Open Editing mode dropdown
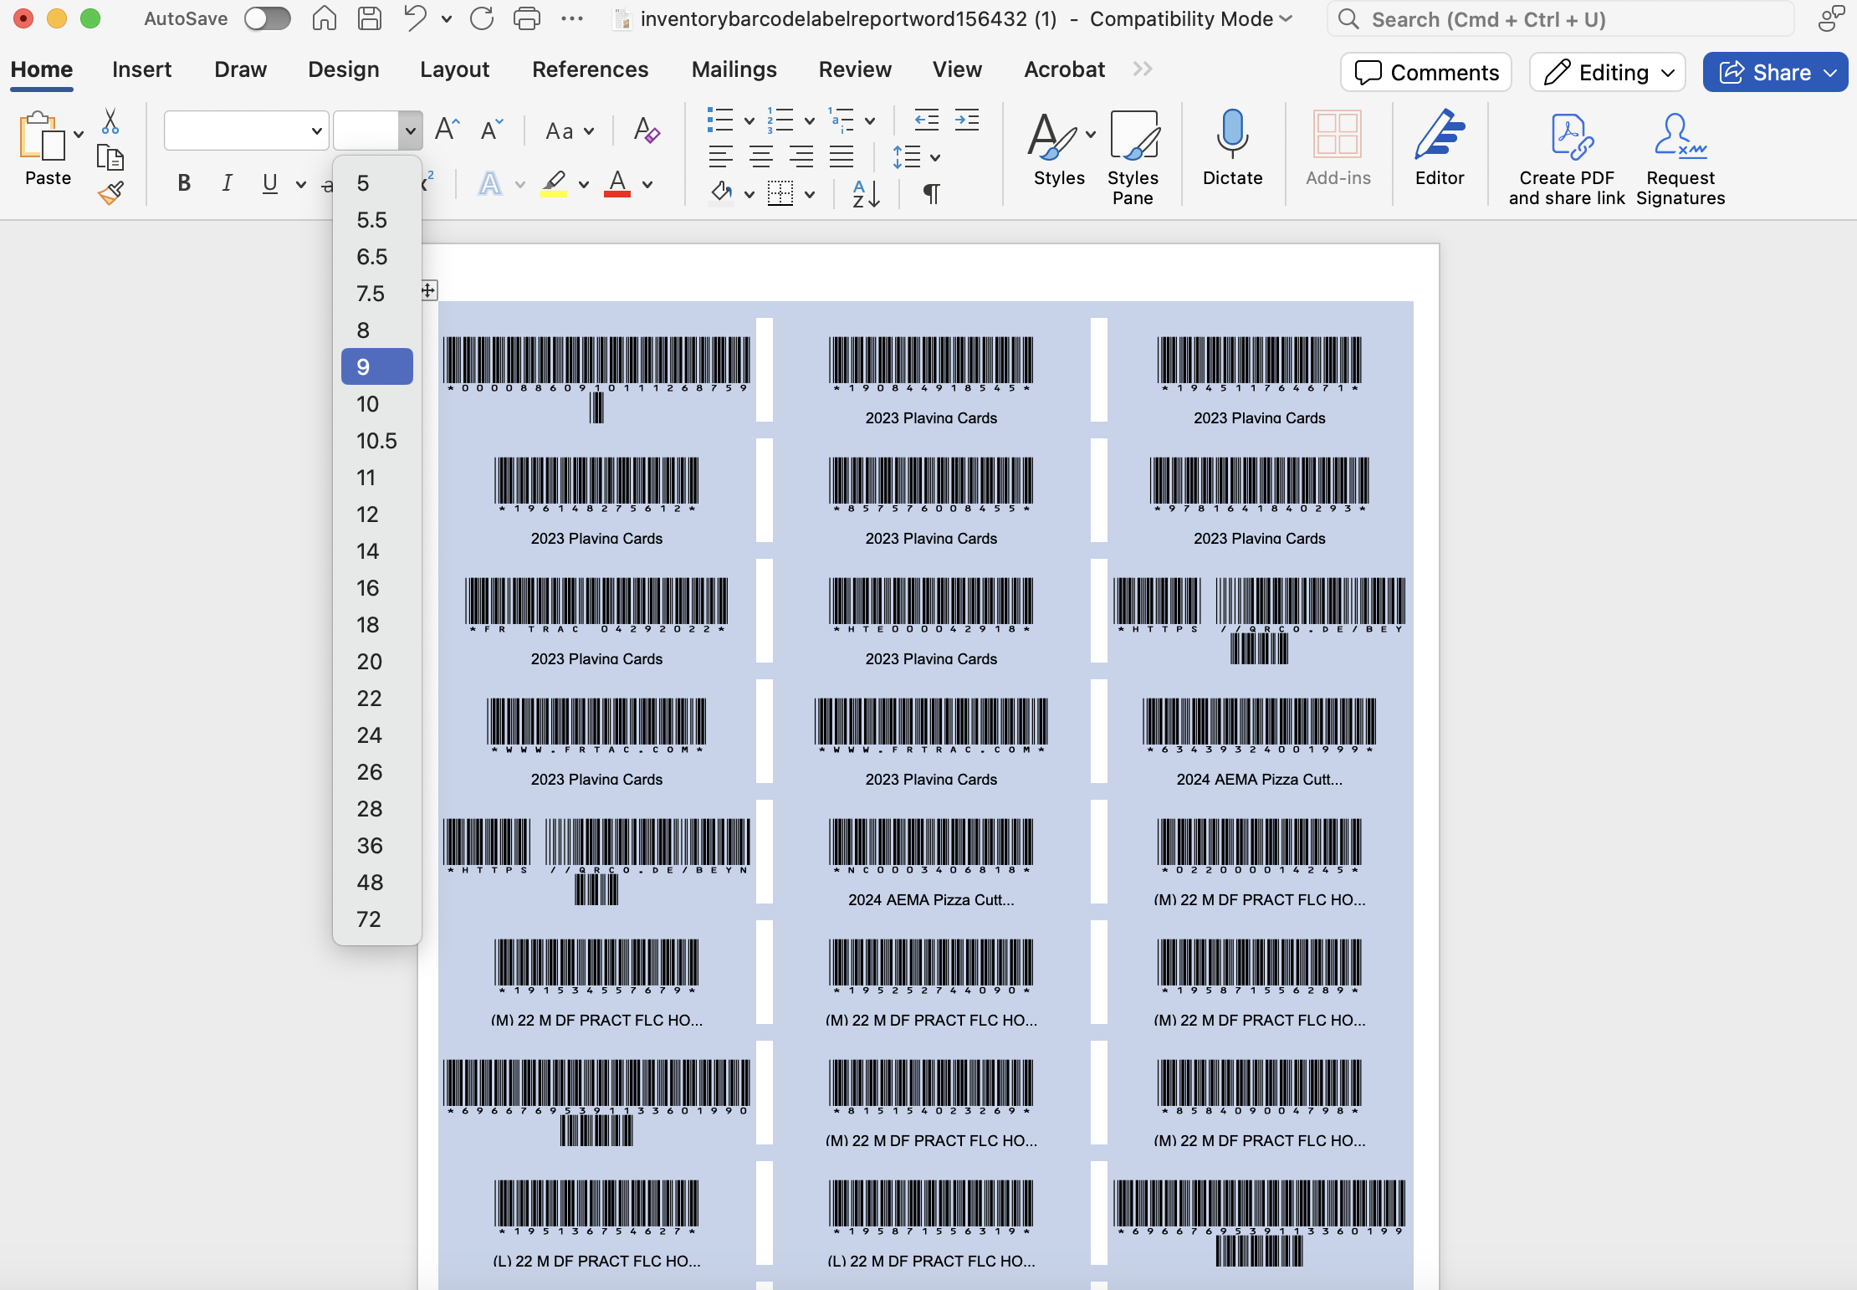The height and width of the screenshot is (1290, 1857). pos(1607,73)
